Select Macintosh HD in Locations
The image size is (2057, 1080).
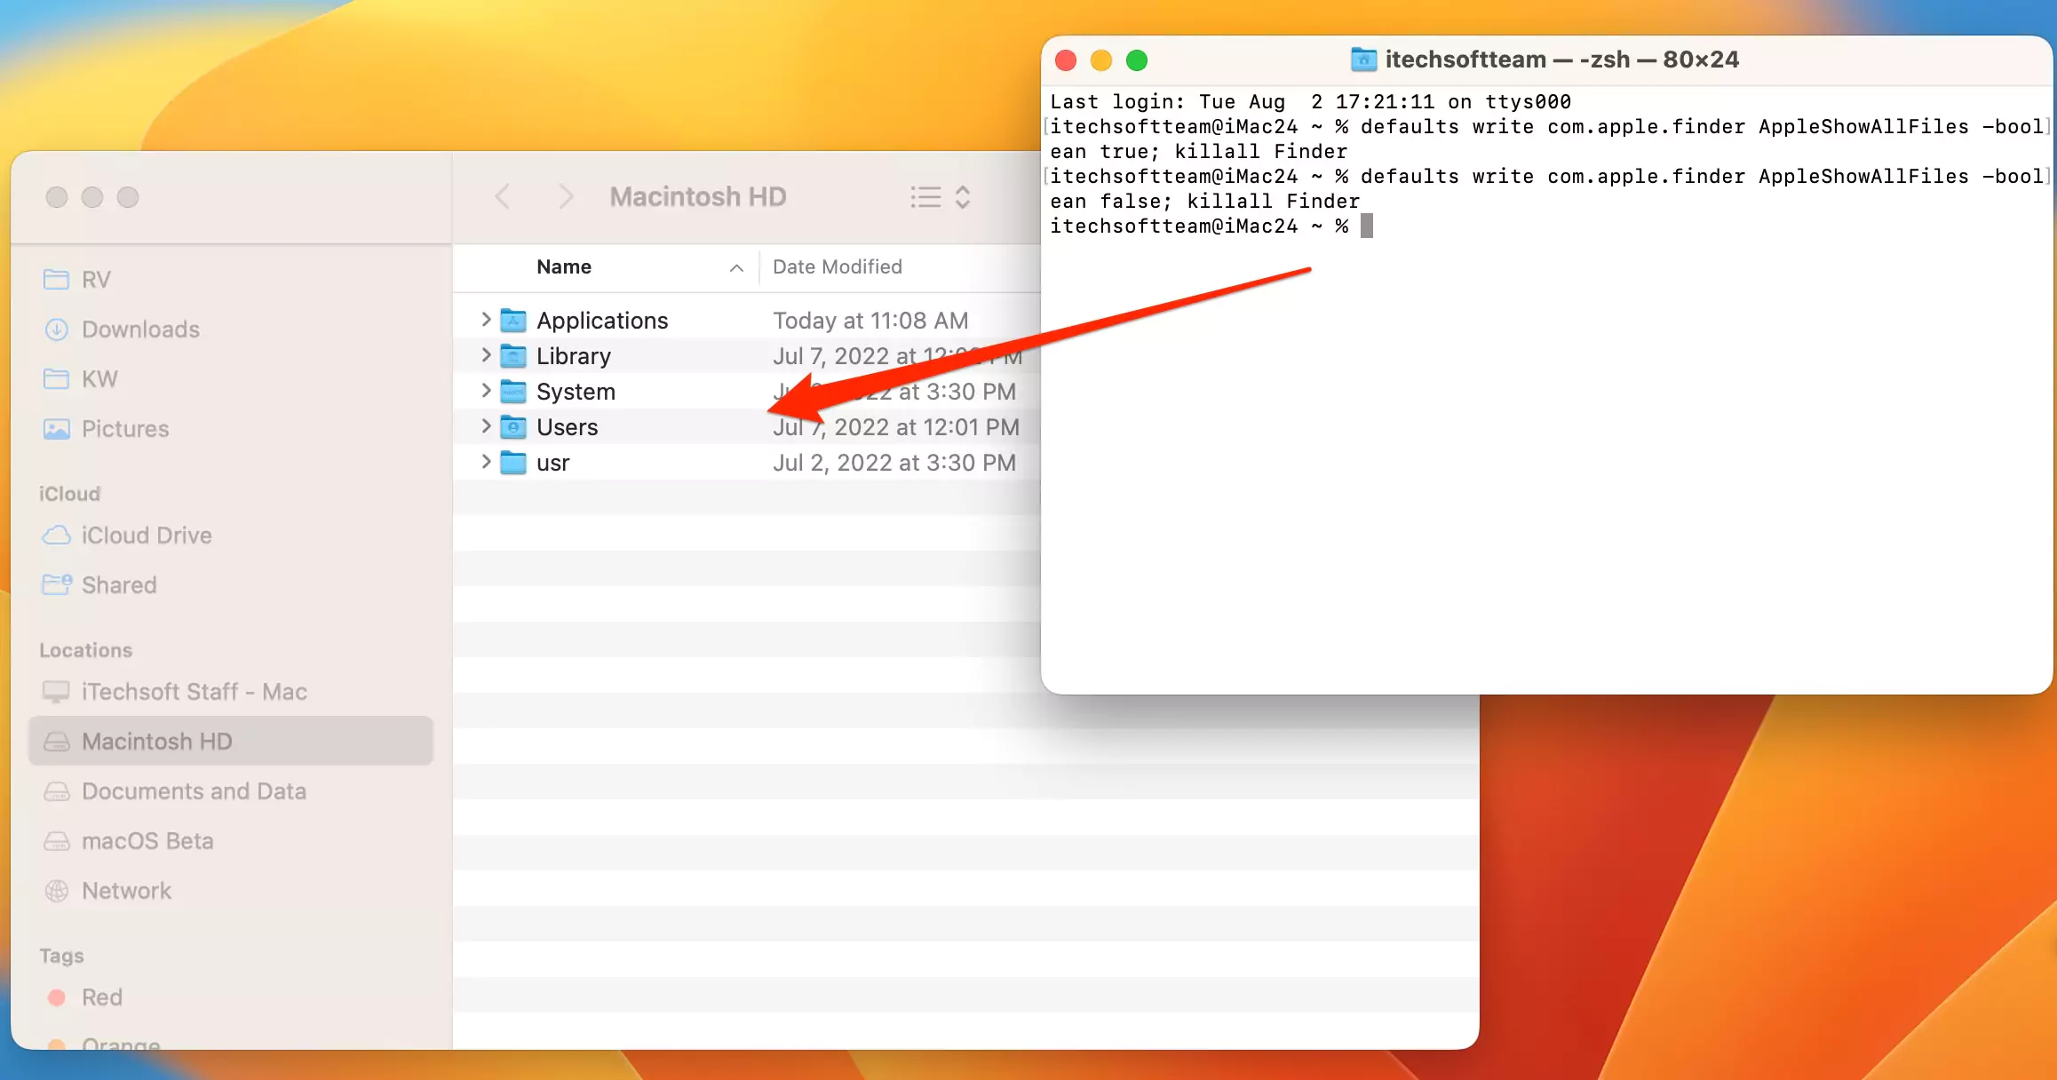click(231, 742)
